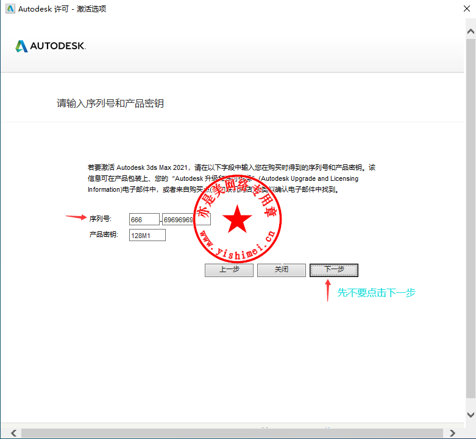This screenshot has height=439, width=476.
Task: Click the horizontal scrollbar track
Action: tap(232, 433)
